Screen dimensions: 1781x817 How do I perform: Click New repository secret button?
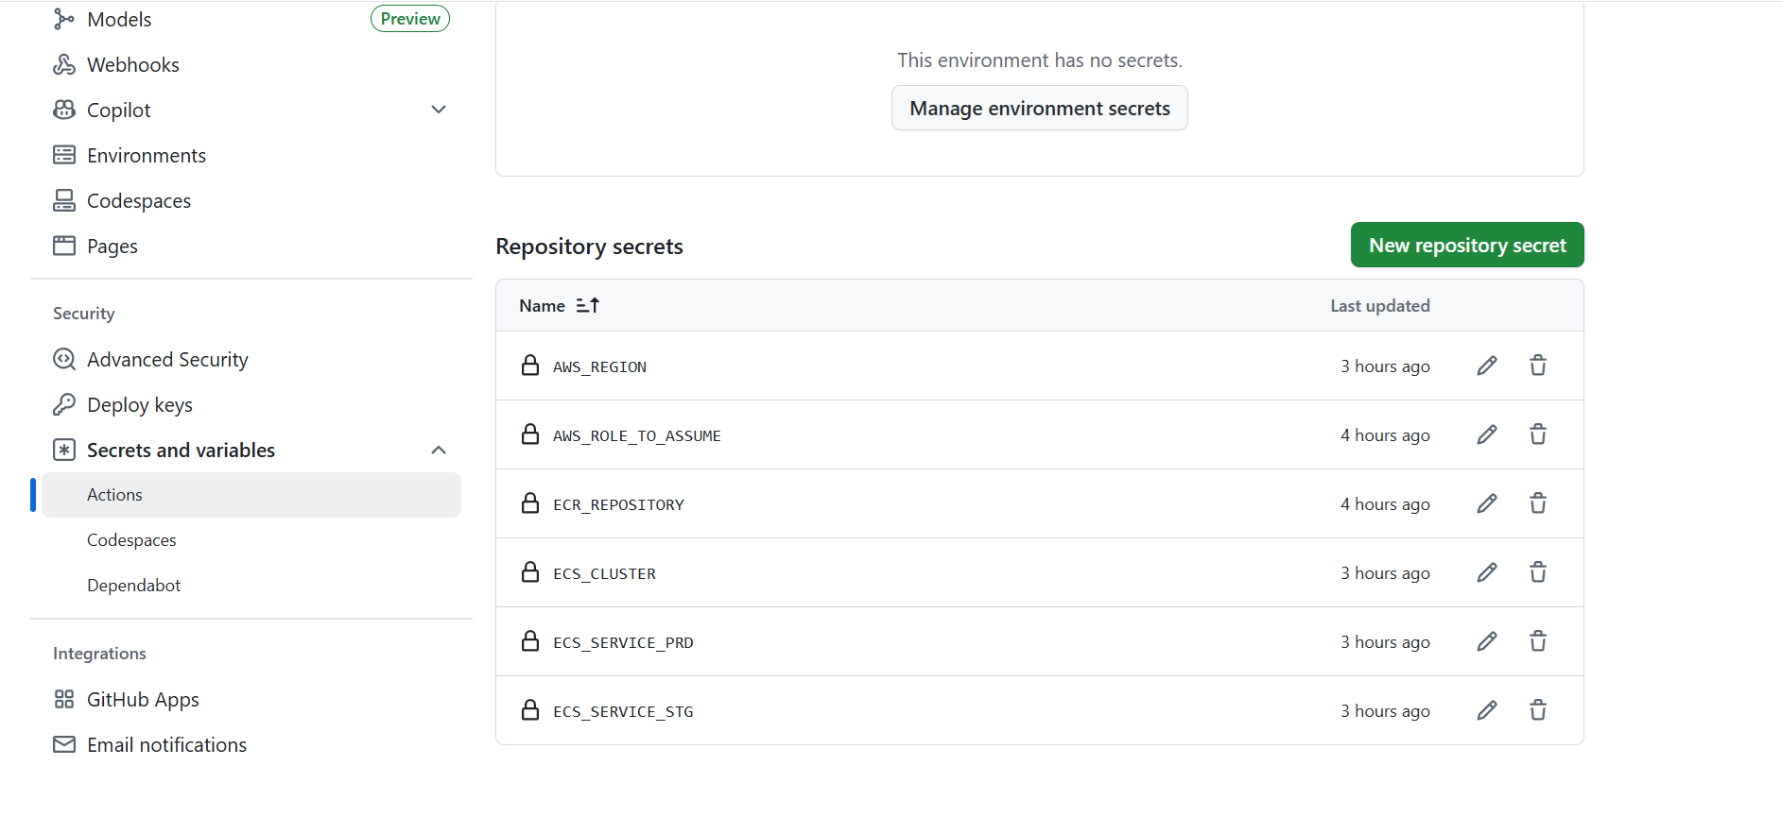click(x=1467, y=245)
